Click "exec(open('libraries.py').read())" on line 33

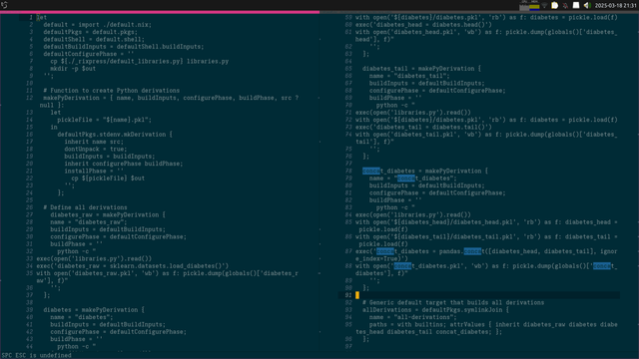(94, 259)
